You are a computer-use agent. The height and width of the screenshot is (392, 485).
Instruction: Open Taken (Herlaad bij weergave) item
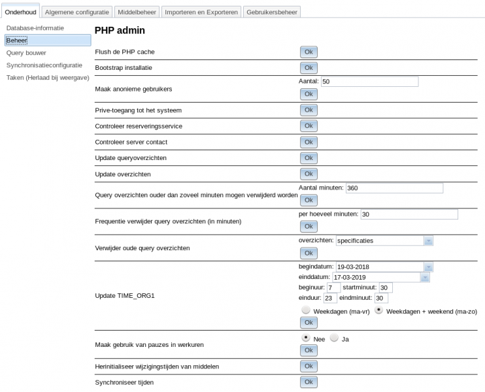point(48,78)
